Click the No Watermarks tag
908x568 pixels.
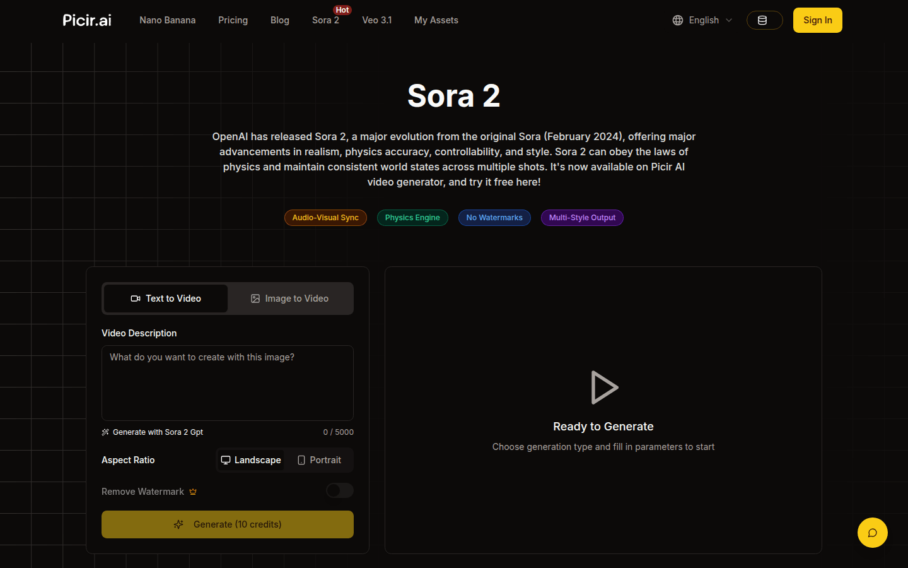(494, 218)
